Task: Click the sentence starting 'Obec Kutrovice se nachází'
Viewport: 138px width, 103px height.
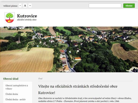Action: 85,100
